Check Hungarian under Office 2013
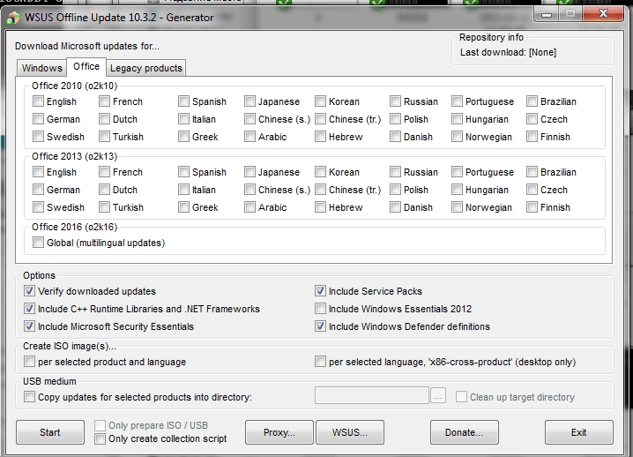 [x=457, y=190]
